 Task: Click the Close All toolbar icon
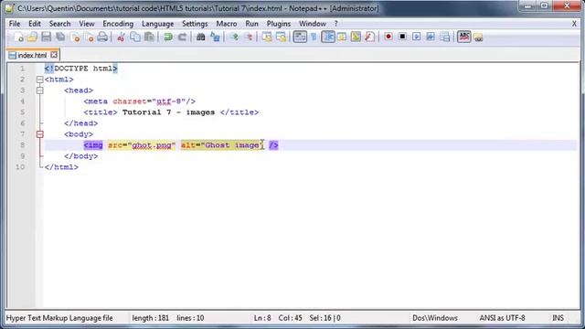90,37
